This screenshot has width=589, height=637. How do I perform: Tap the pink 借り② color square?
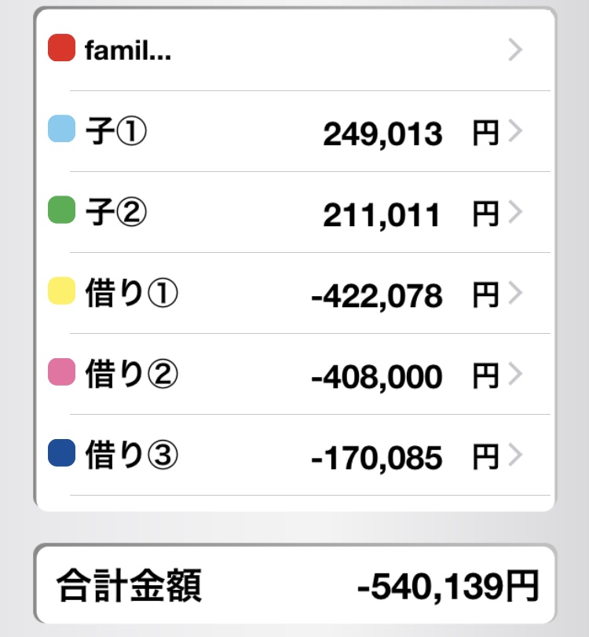61,372
